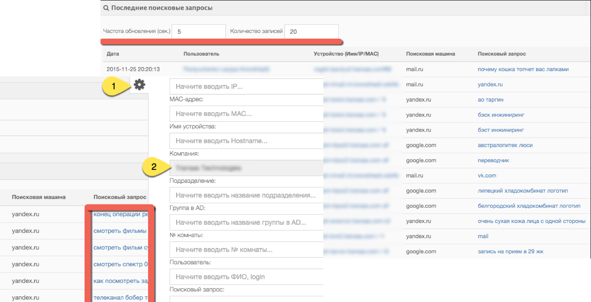Click the MAC-адрес input field
This screenshot has width=591, height=302.
246,114
